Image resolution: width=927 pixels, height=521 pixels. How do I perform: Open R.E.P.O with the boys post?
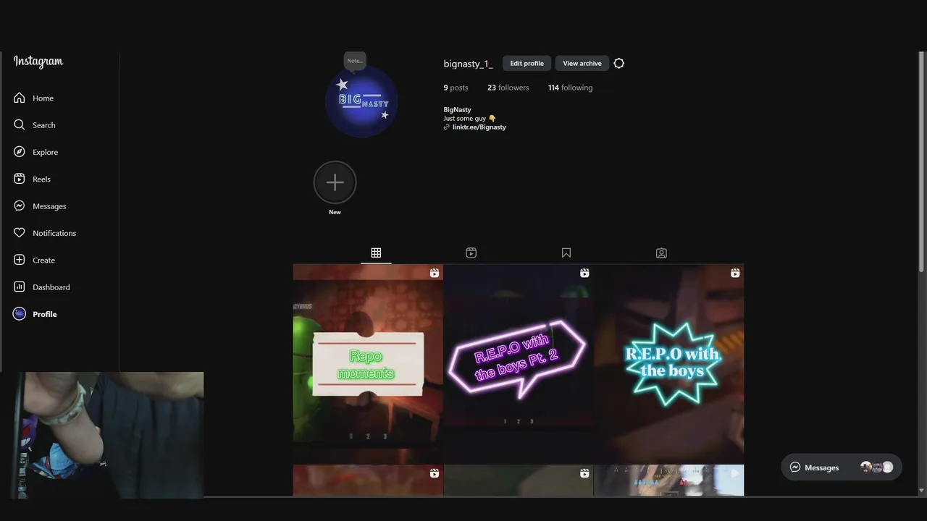(x=669, y=363)
